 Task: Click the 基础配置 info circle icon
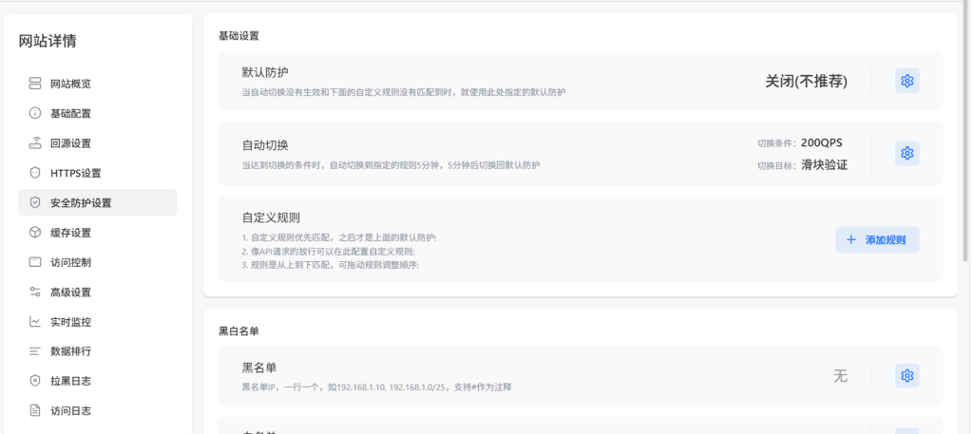click(35, 113)
